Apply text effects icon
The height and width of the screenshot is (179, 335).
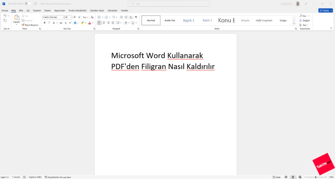(75, 23)
